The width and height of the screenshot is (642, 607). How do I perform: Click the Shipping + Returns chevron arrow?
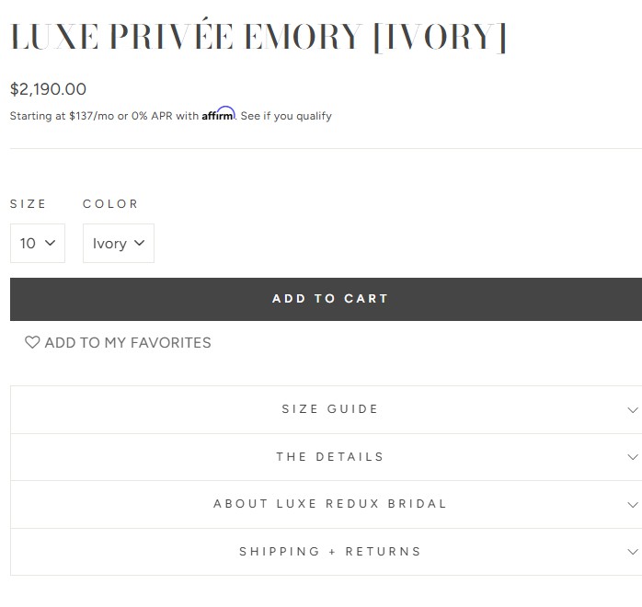click(632, 553)
